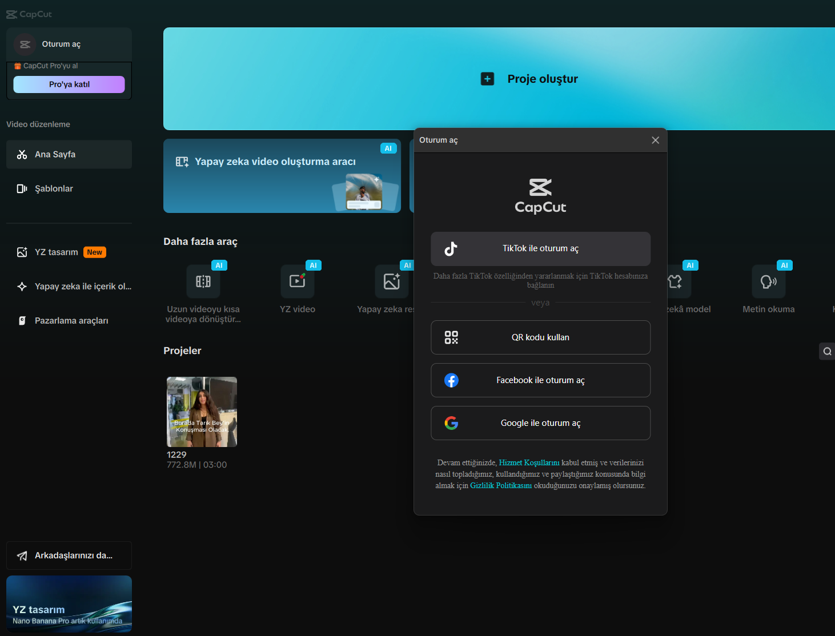Click the sparkle icon for Yapay zeka ile içerik

pyautogui.click(x=22, y=286)
